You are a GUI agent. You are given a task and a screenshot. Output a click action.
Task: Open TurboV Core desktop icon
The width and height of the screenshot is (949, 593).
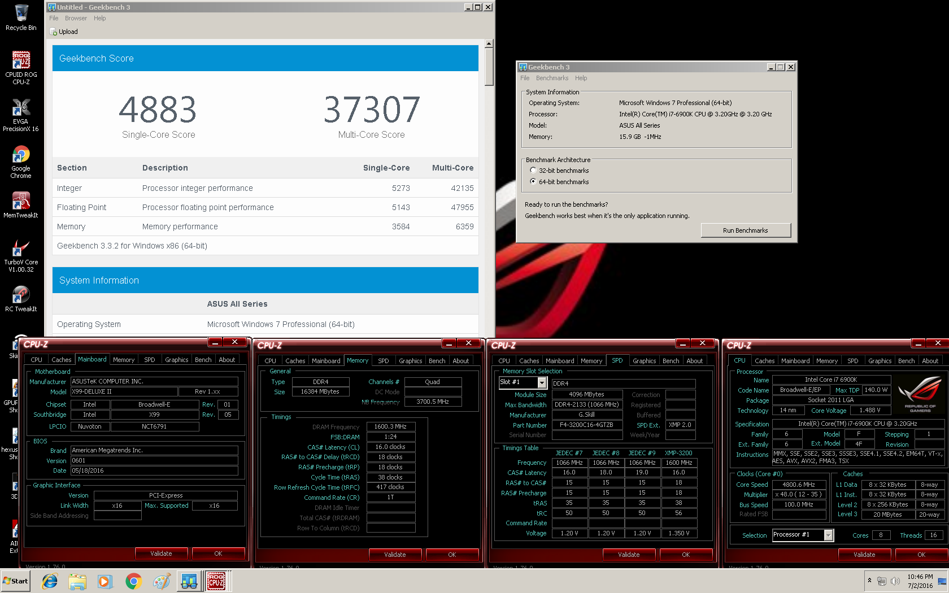[x=21, y=255]
